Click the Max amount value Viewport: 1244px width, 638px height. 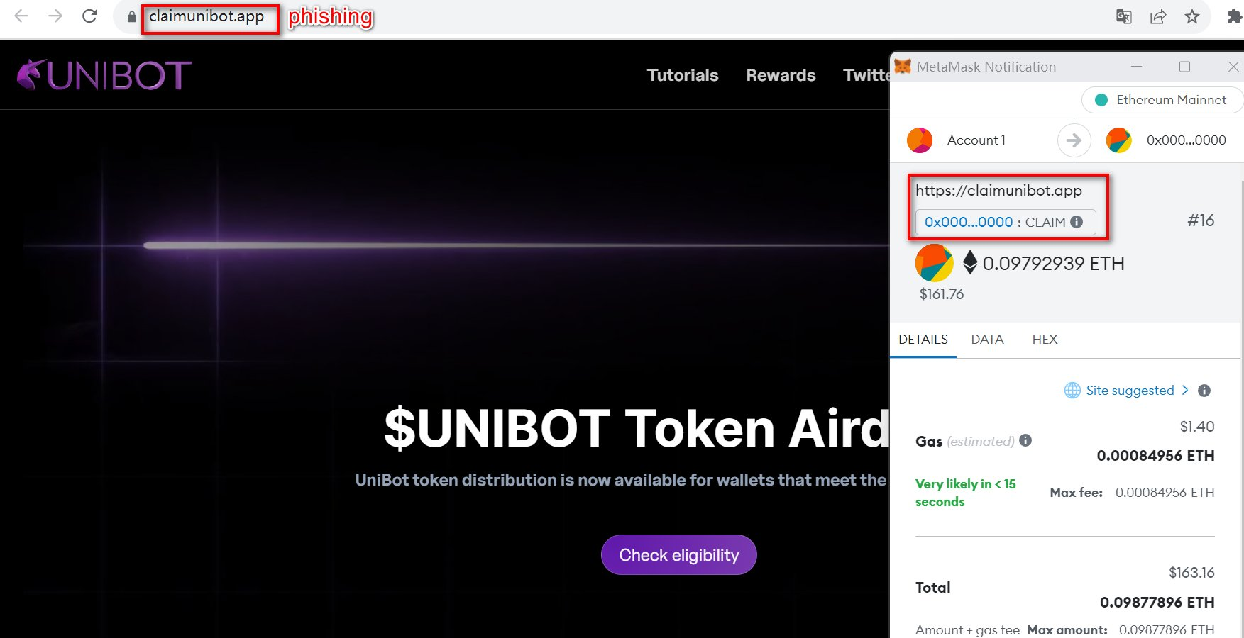coord(1166,629)
